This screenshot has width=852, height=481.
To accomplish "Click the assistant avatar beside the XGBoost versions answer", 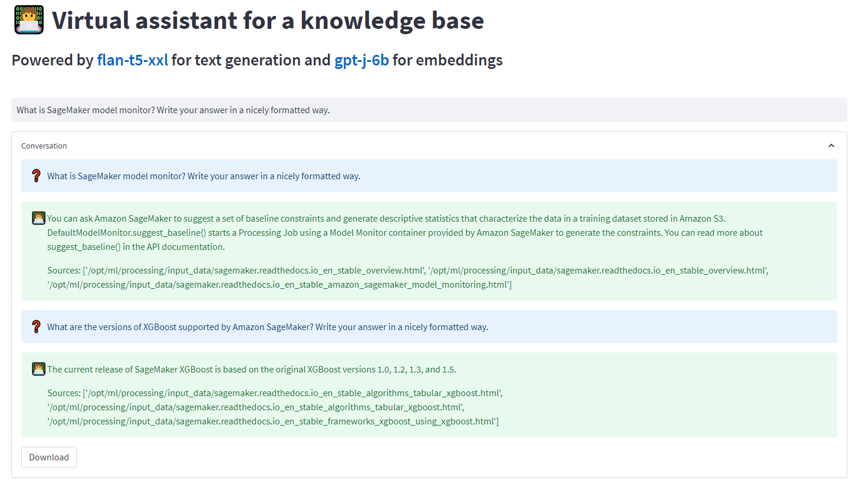I will click(x=38, y=369).
